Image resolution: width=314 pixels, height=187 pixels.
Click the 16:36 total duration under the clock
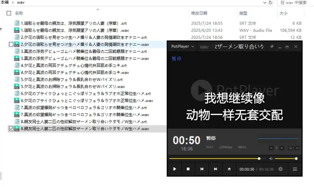point(187,149)
